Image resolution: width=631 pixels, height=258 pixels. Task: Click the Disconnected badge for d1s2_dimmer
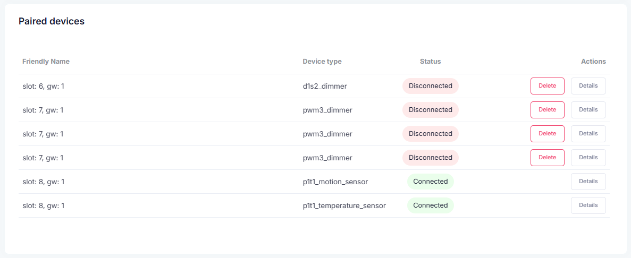click(431, 86)
